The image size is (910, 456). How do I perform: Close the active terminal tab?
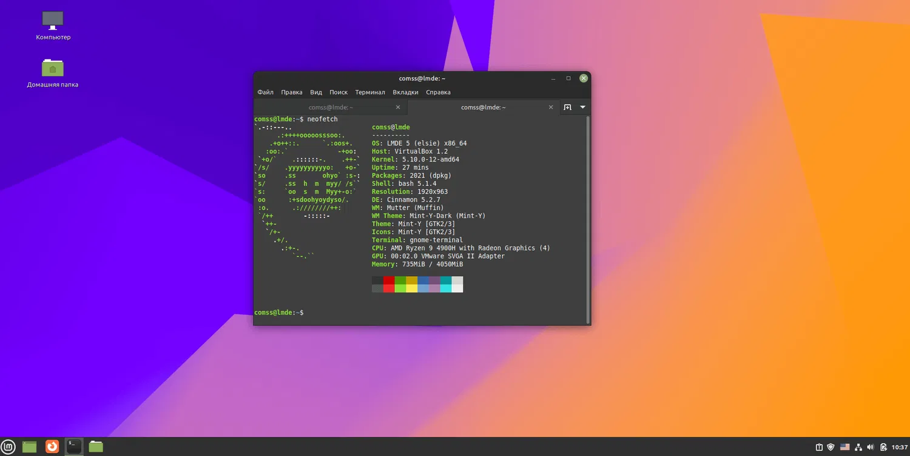click(551, 107)
